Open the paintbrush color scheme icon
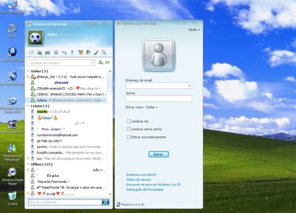 tap(96, 52)
